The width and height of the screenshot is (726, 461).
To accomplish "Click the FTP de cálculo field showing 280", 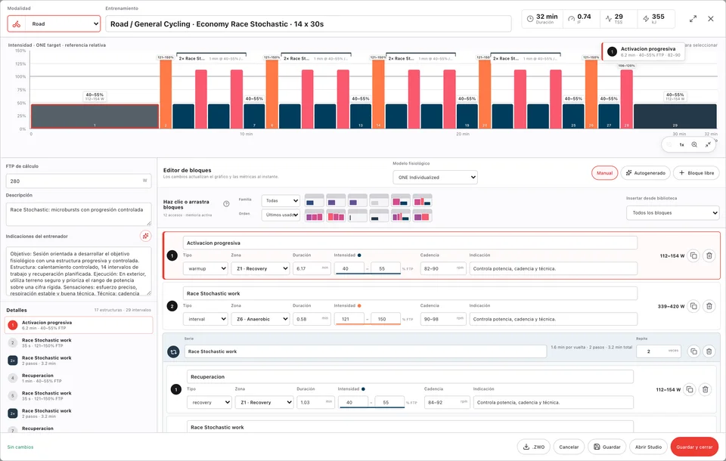I will point(79,181).
